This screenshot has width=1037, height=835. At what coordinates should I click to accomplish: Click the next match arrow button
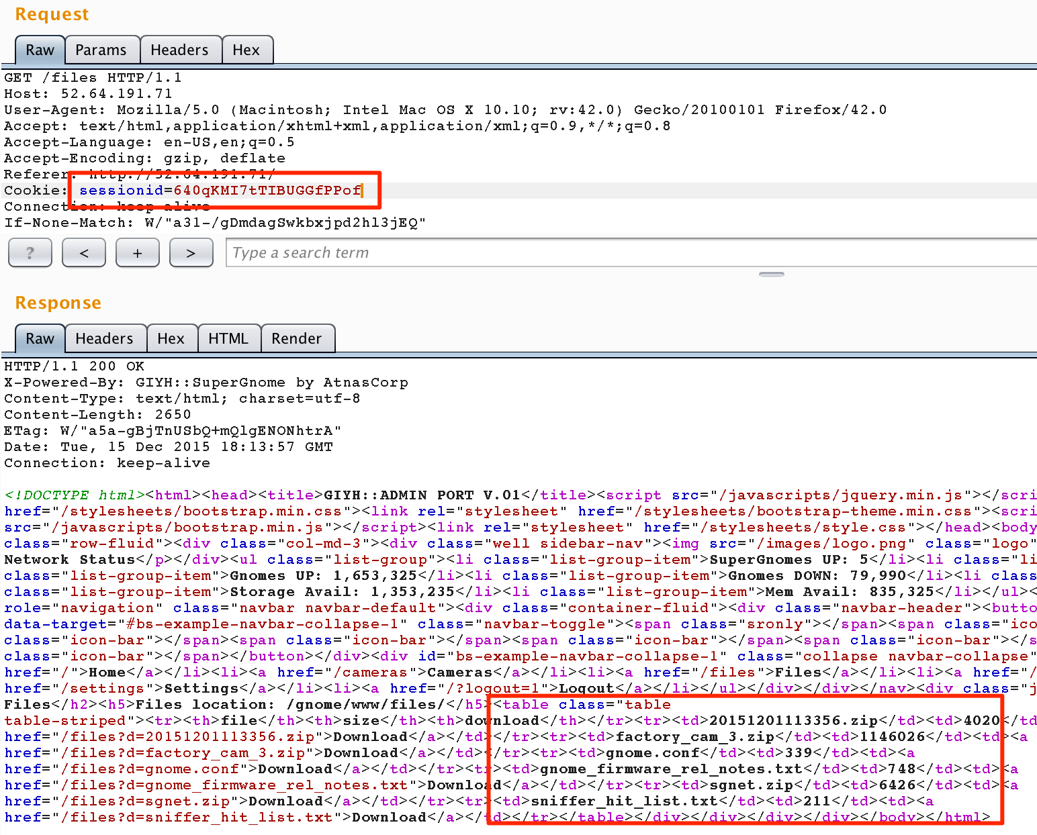[191, 253]
